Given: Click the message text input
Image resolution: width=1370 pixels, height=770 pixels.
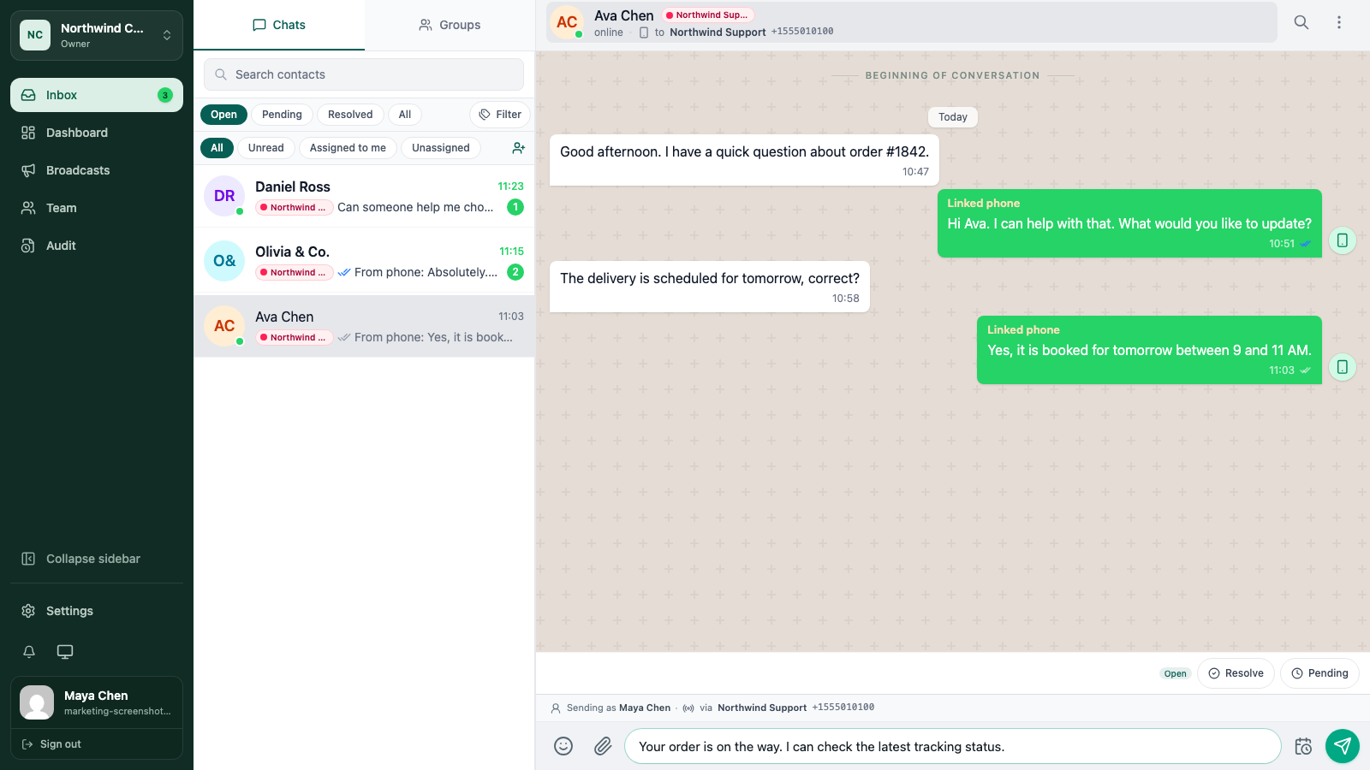Looking at the screenshot, I should click(x=953, y=746).
